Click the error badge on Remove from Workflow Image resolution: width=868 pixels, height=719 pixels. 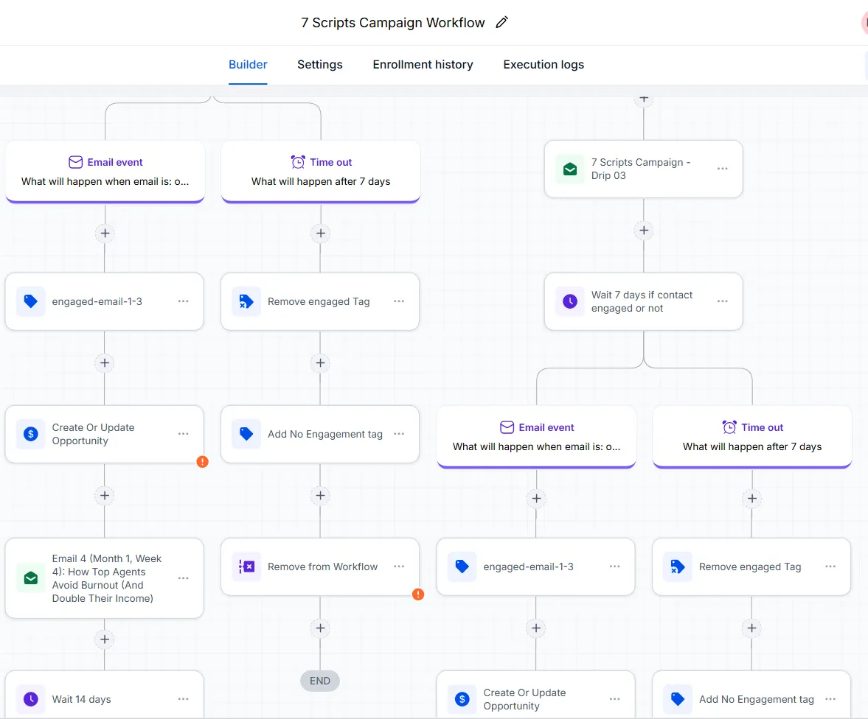click(418, 595)
